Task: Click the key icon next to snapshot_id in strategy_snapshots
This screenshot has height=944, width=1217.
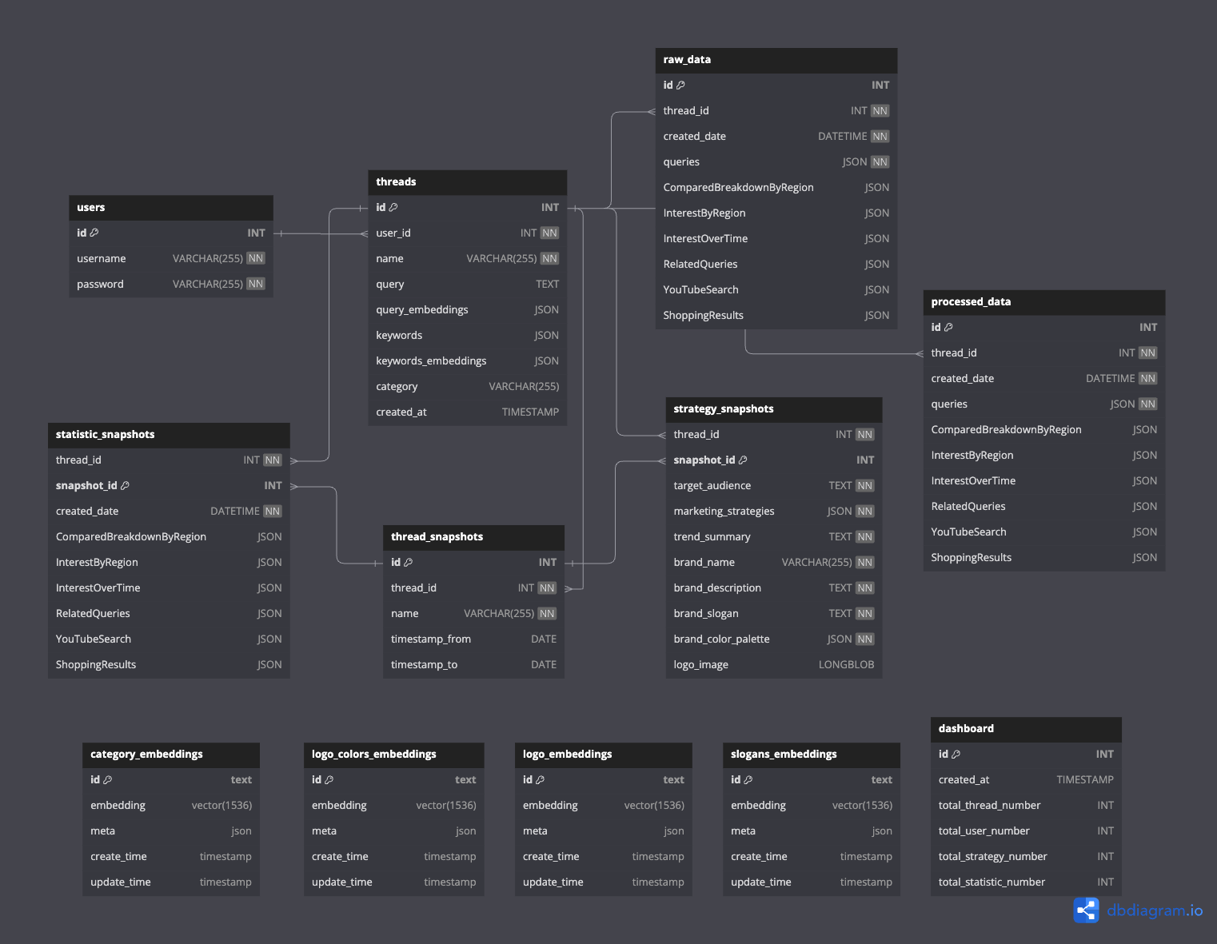Action: click(x=743, y=460)
